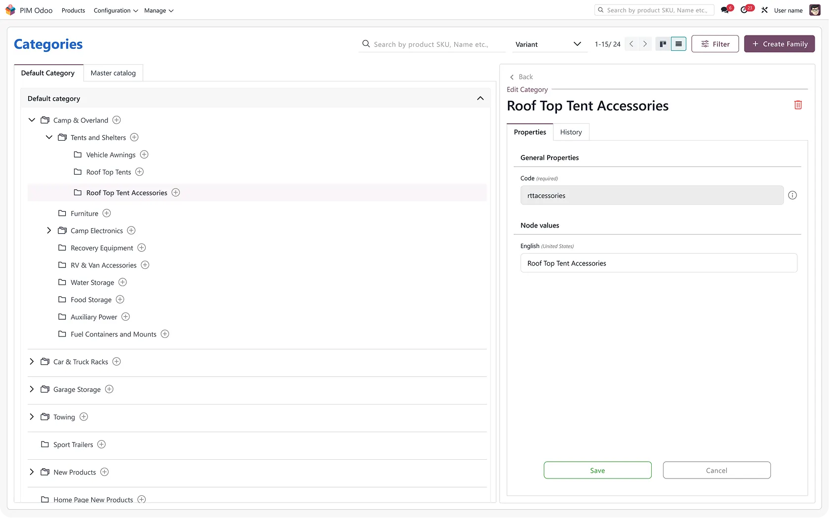
Task: Expand the Garage Storage category
Action: click(x=32, y=389)
